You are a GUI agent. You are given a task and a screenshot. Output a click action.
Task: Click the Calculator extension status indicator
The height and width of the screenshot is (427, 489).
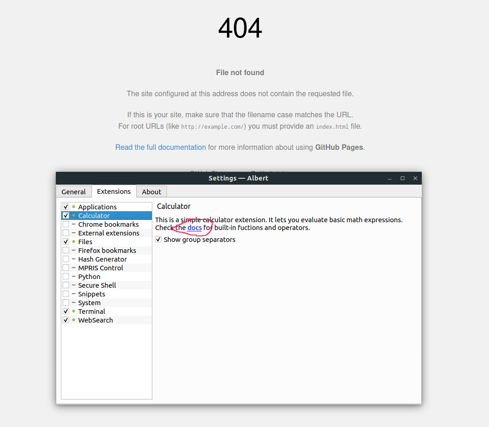[x=73, y=215]
